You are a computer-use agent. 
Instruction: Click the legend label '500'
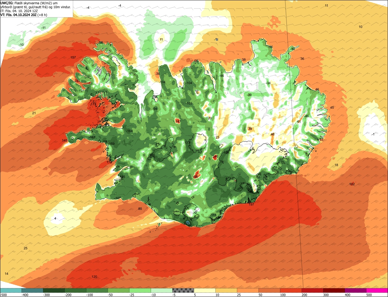[x=369, y=295]
